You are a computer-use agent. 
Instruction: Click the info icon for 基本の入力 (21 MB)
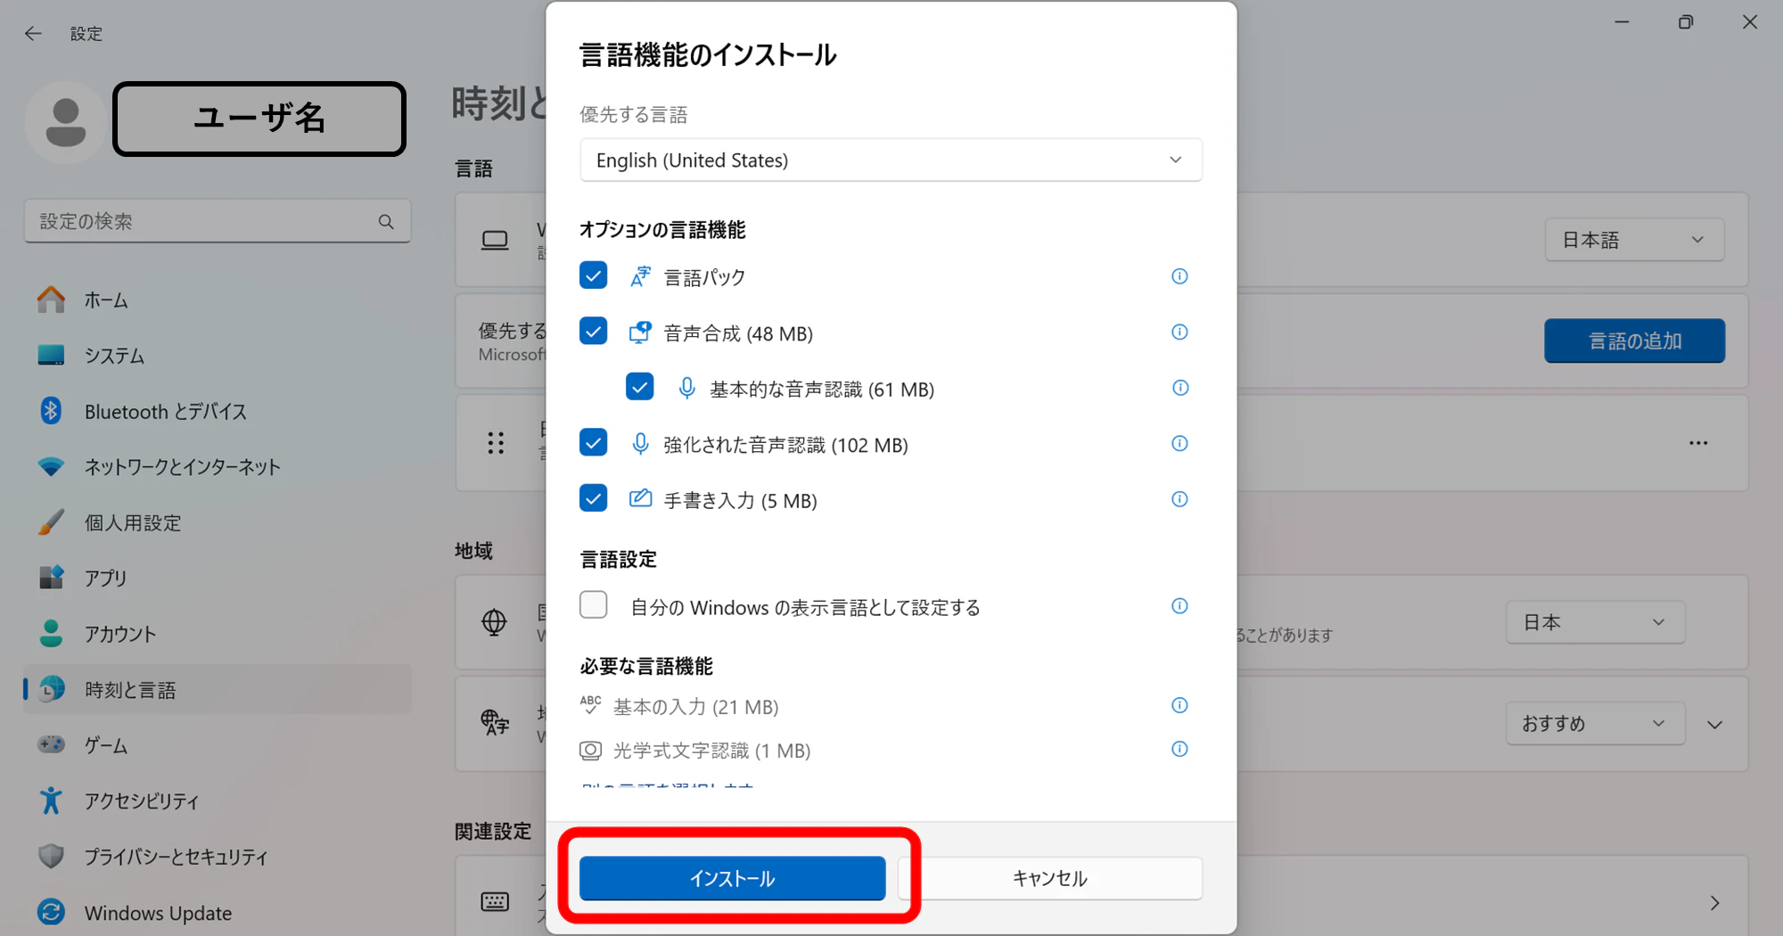click(1179, 705)
